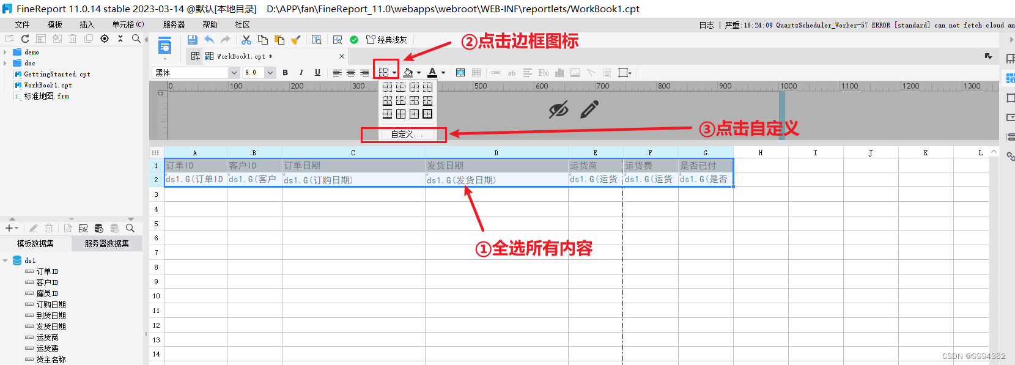Toggle the crossed-eye hide icon
The width and height of the screenshot is (1015, 365).
click(x=558, y=110)
